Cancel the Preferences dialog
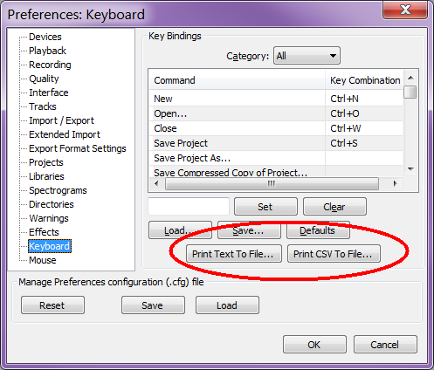The width and height of the screenshot is (434, 370). [385, 345]
